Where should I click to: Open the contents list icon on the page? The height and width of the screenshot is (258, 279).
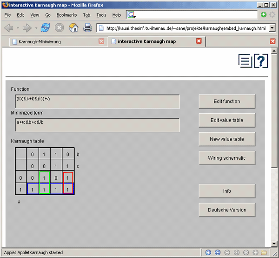pyautogui.click(x=245, y=61)
